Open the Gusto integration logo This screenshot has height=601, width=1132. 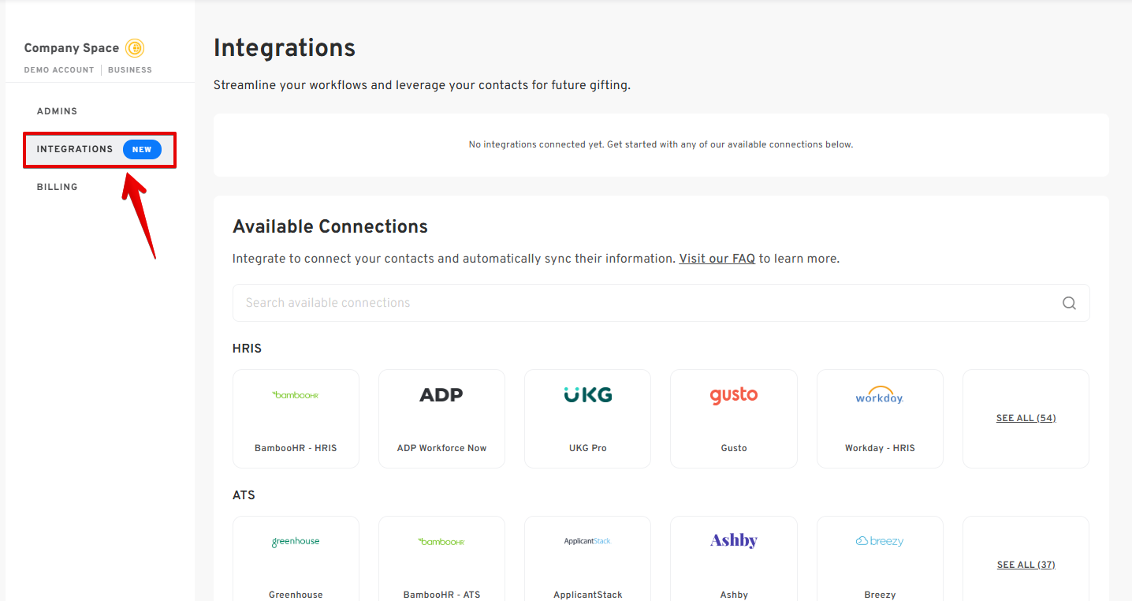[733, 395]
